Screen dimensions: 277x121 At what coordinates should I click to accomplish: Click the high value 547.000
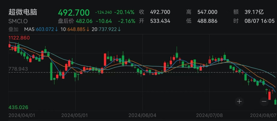pos(207,12)
